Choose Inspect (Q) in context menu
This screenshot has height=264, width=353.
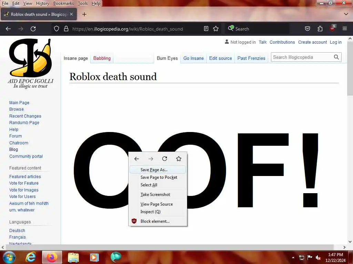158,212
